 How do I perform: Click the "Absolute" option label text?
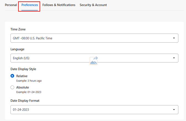coord(23,87)
